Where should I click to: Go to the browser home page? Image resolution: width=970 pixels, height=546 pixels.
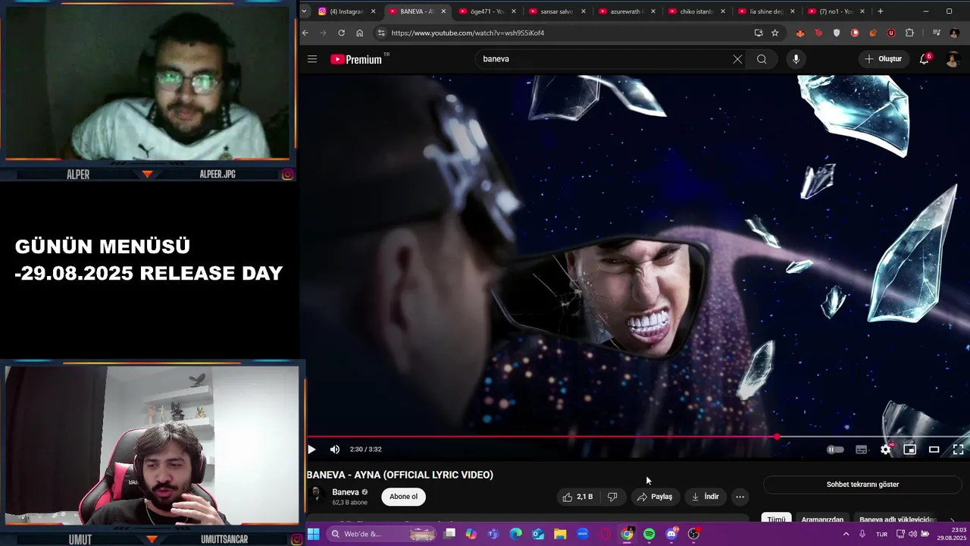(x=359, y=33)
